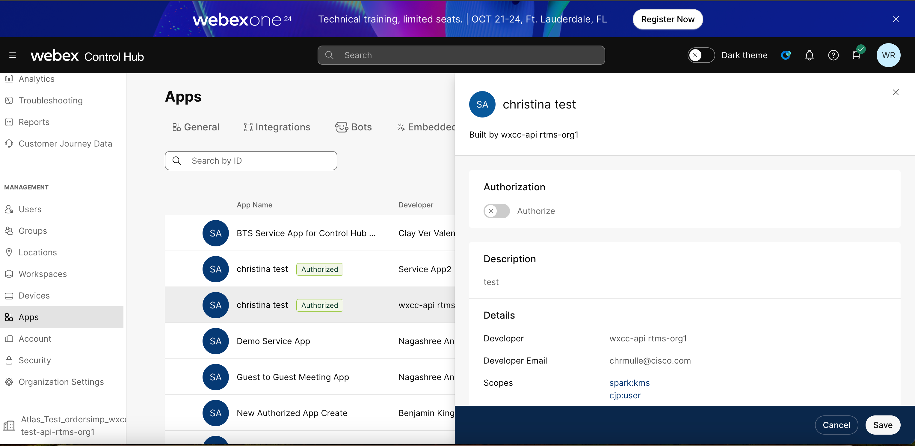Image resolution: width=915 pixels, height=446 pixels.
Task: Click Save in the details panel
Action: point(883,425)
